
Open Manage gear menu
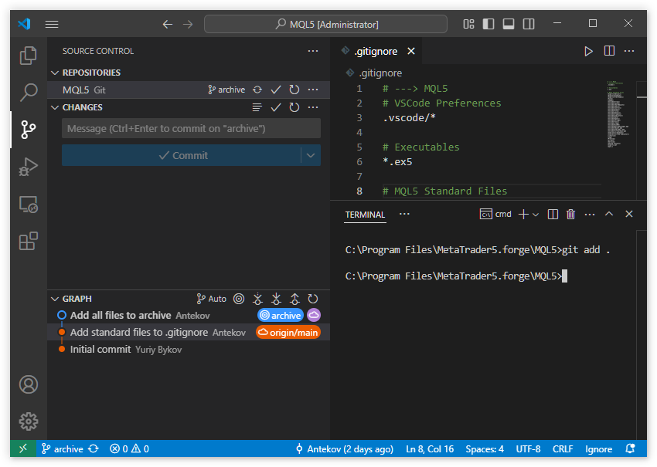point(29,421)
